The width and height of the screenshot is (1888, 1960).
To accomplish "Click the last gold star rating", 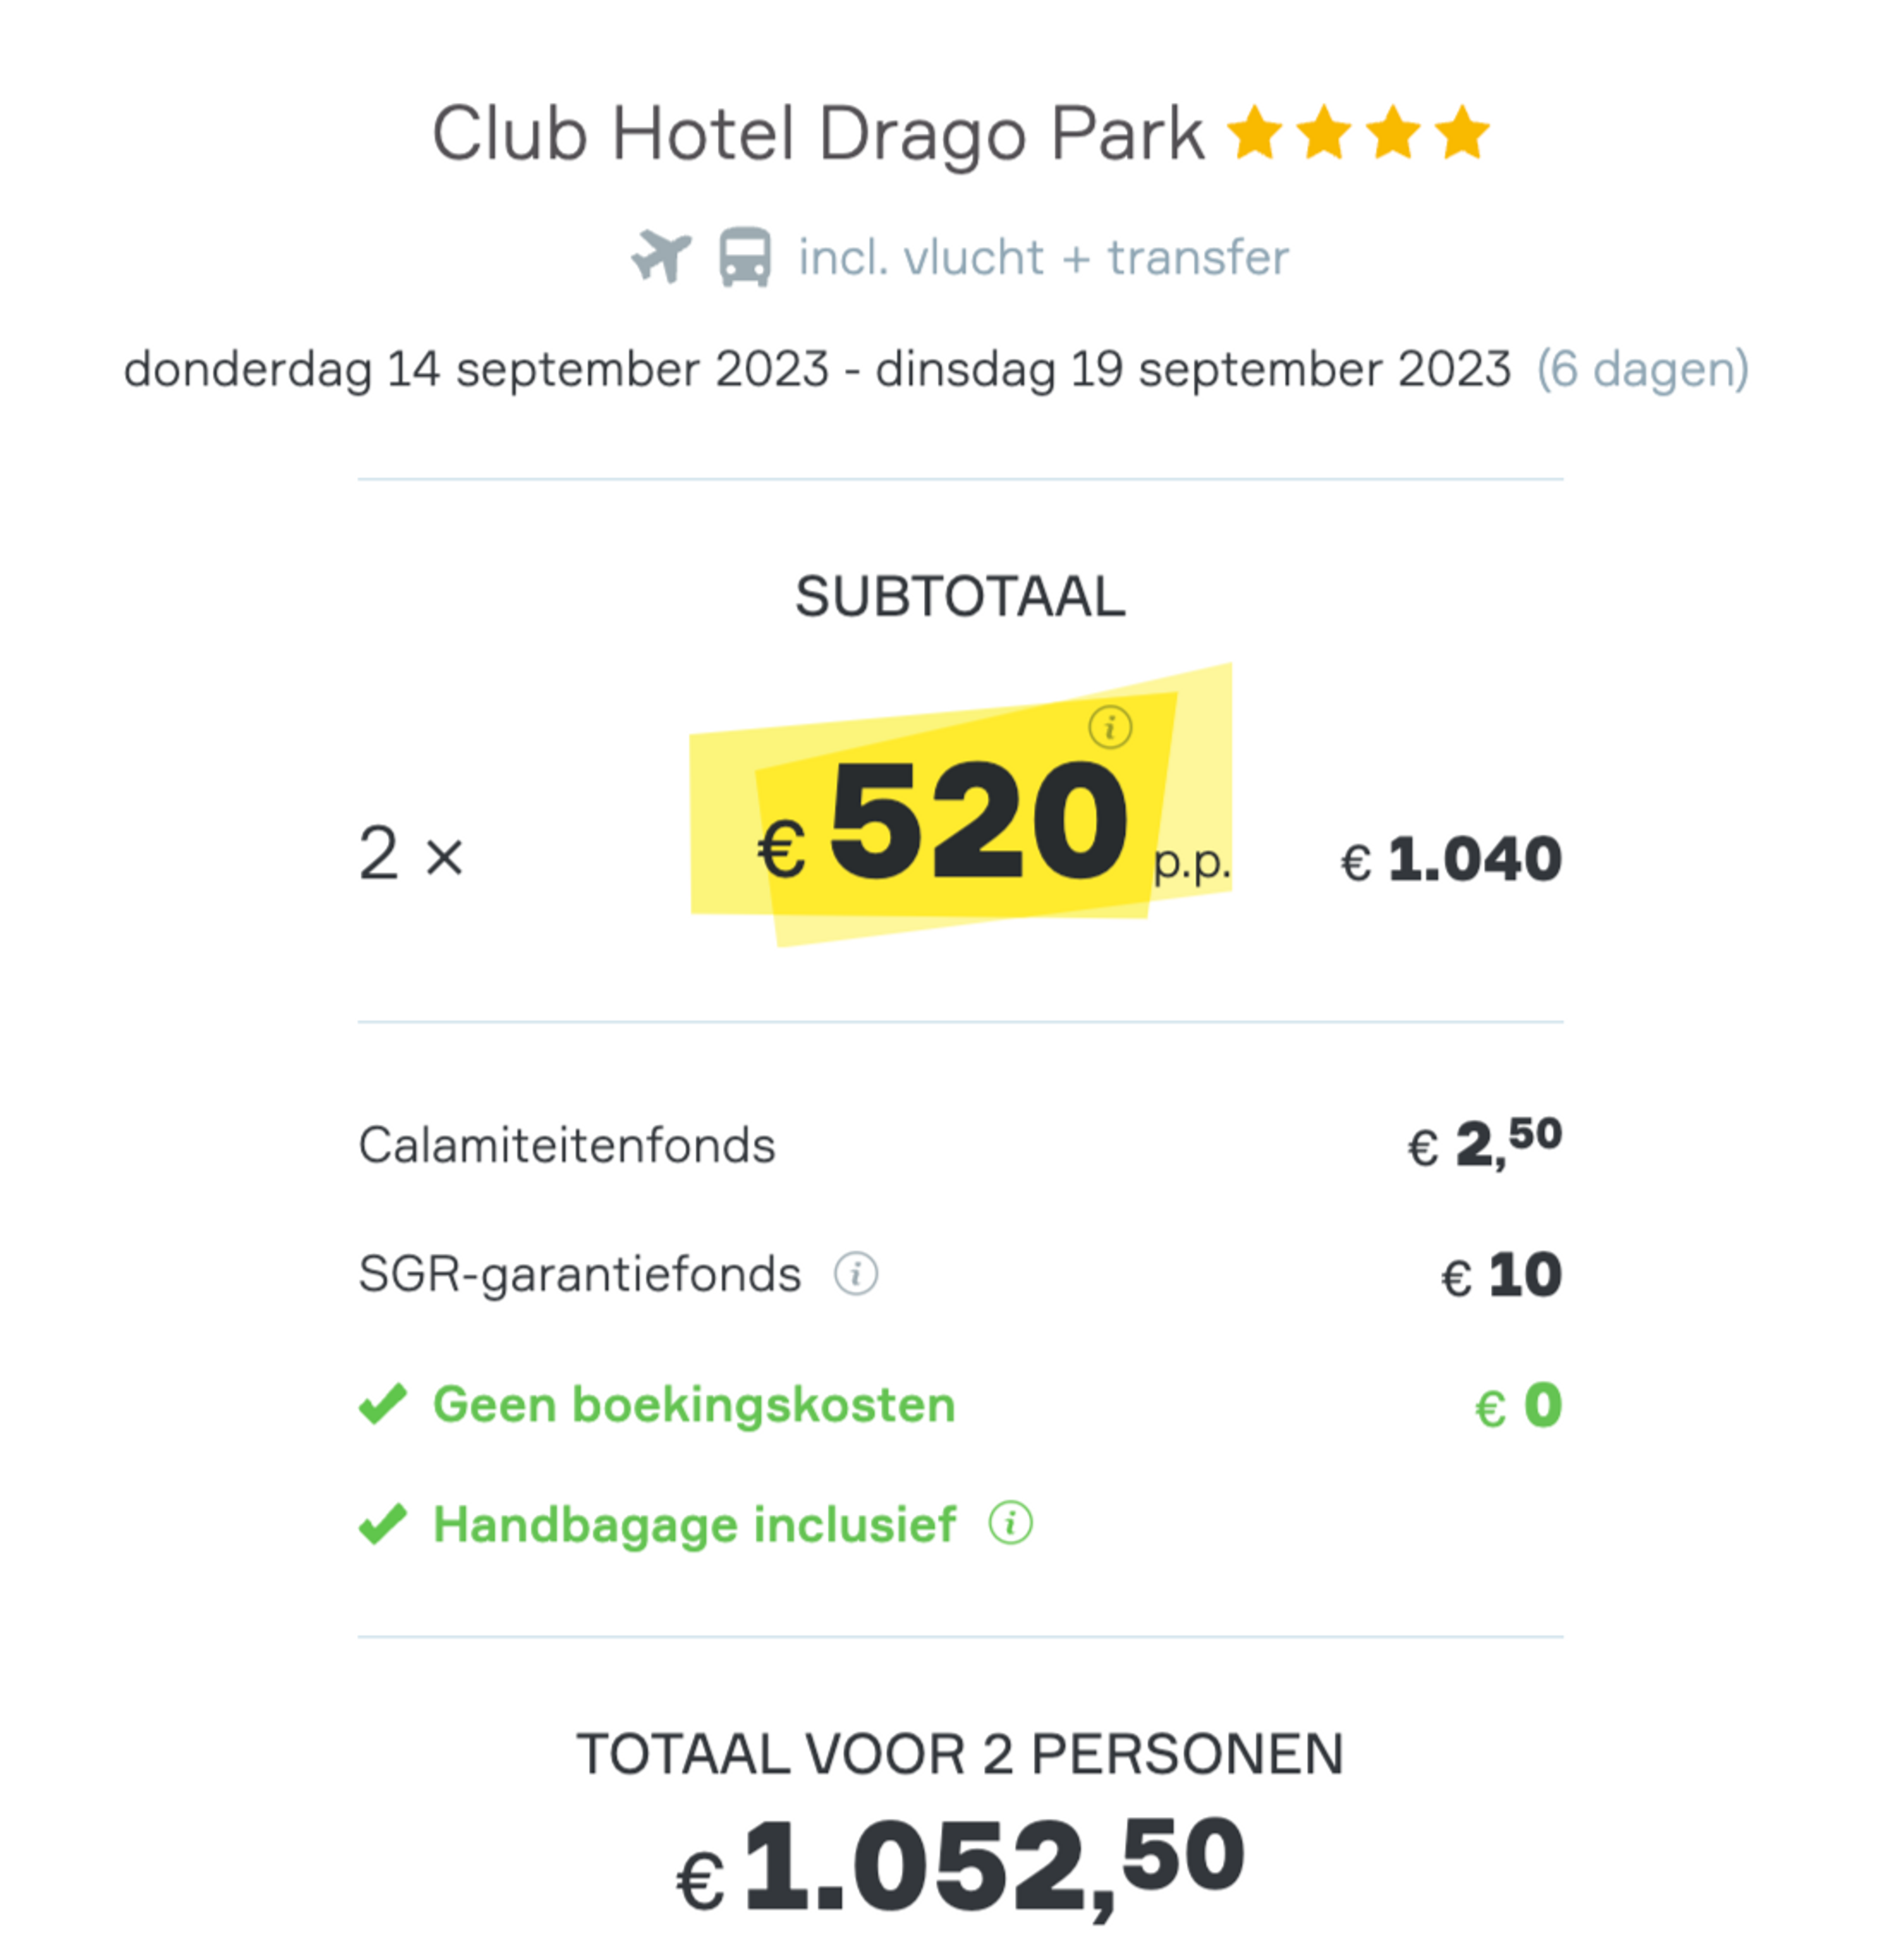I will click(1463, 132).
